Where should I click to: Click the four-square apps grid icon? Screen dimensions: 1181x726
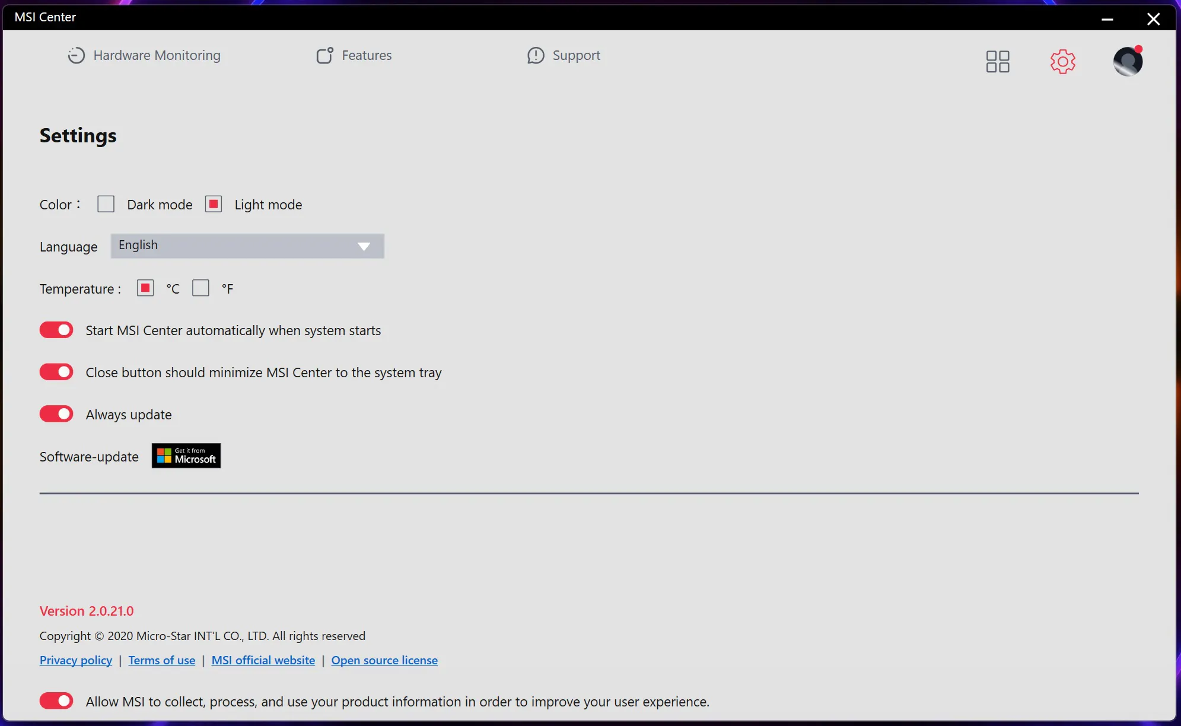tap(998, 61)
